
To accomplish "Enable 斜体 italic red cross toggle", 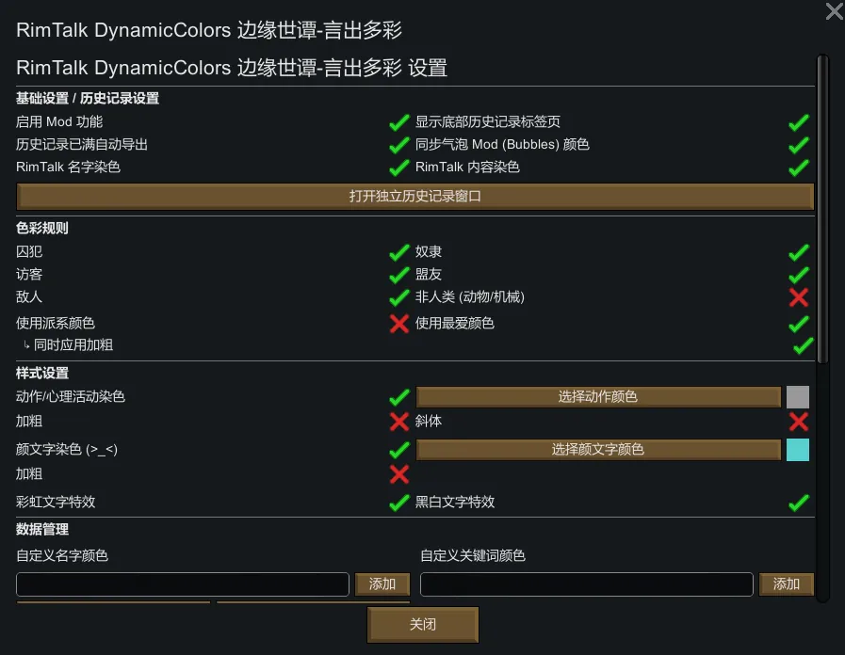I will click(x=799, y=422).
